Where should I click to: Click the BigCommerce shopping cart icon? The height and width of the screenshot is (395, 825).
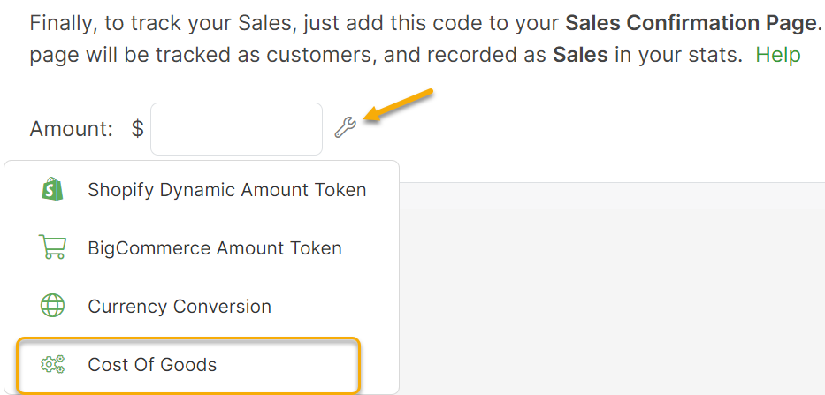(x=53, y=248)
